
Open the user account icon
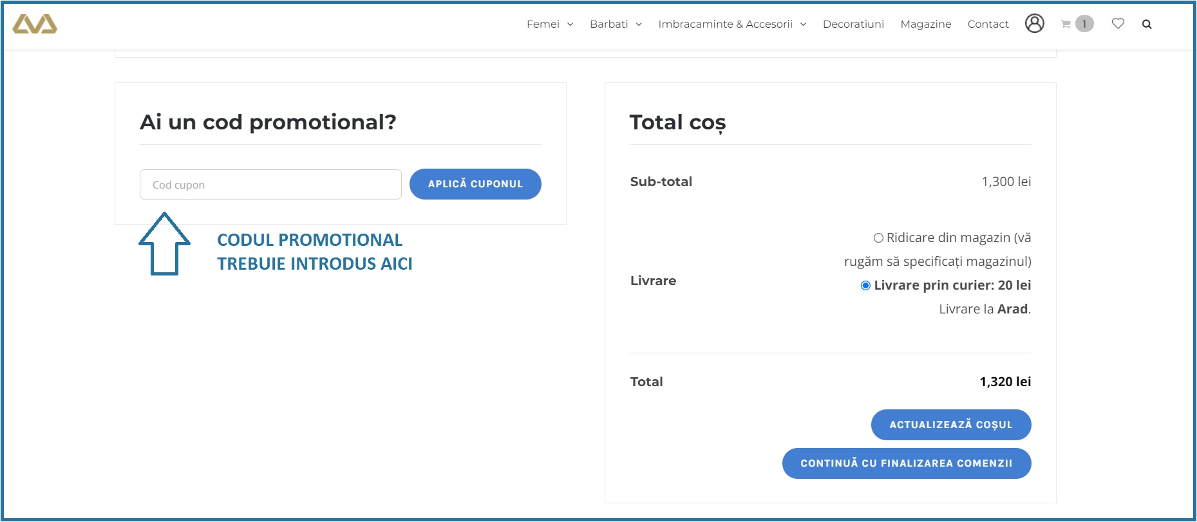(1034, 24)
